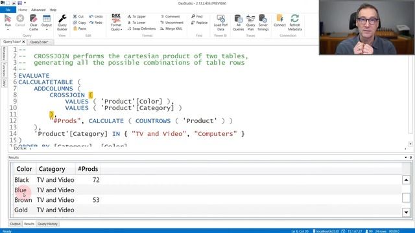415x233 pixels.
Task: Click the localhost server status entry
Action: 326,231
